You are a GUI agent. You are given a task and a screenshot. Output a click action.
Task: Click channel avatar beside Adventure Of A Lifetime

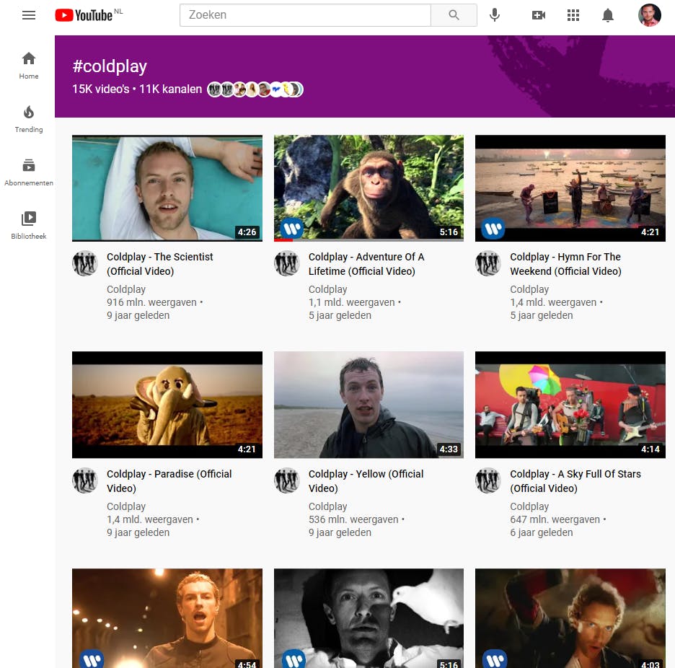(x=287, y=263)
